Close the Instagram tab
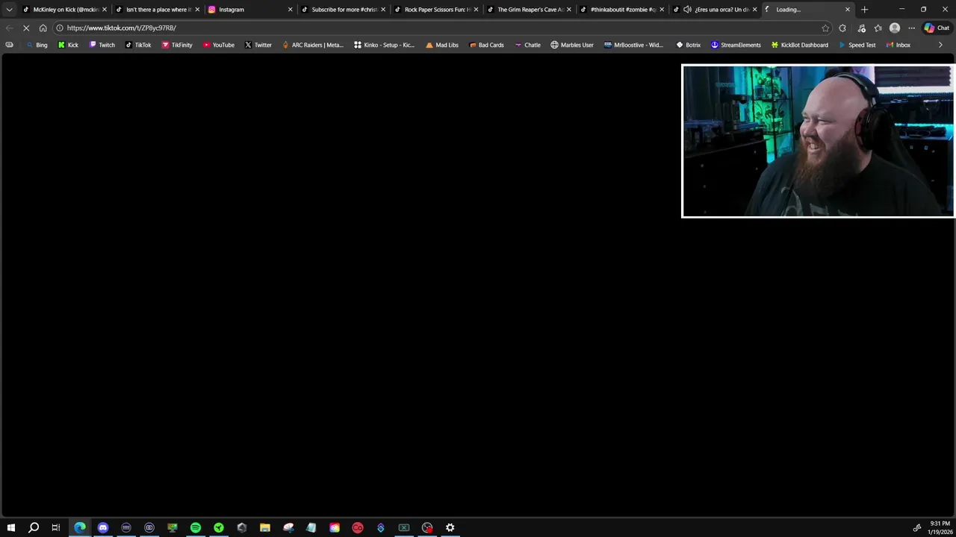 [x=291, y=10]
